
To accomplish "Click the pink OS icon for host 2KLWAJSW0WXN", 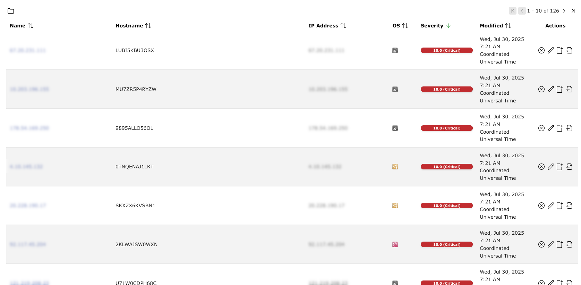I will [x=395, y=244].
